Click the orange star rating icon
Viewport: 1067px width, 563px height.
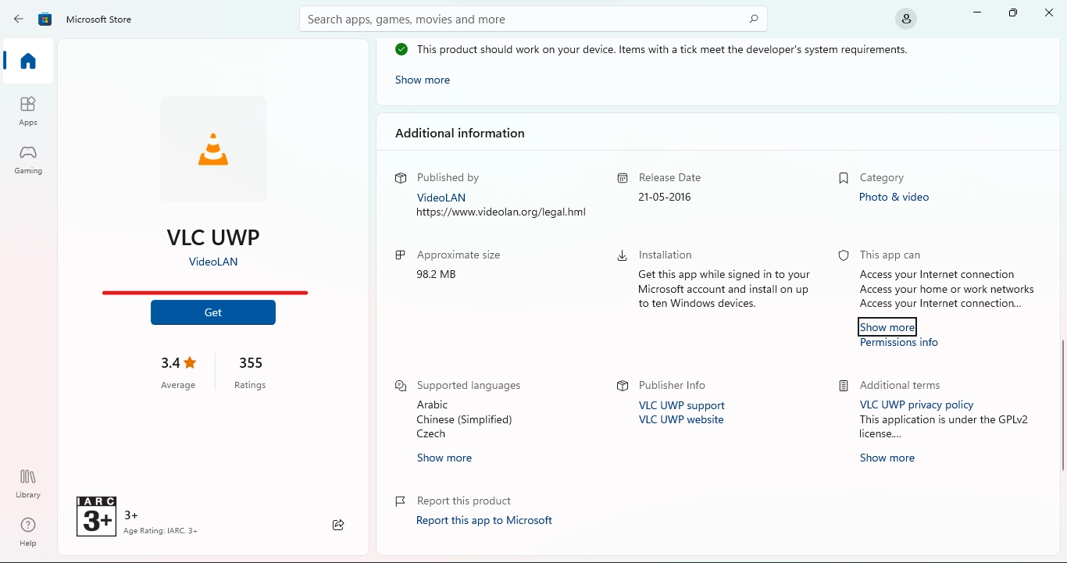[x=191, y=362]
